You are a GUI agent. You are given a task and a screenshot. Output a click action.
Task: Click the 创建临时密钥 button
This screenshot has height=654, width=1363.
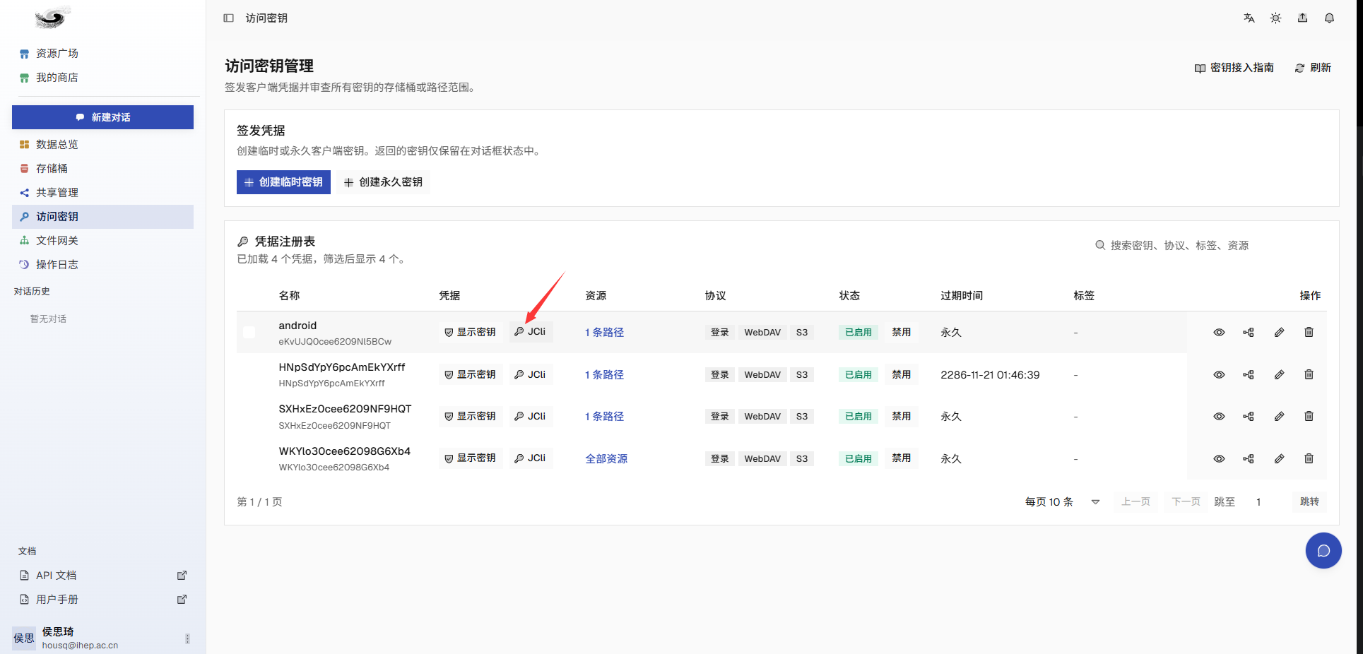pyautogui.click(x=283, y=182)
